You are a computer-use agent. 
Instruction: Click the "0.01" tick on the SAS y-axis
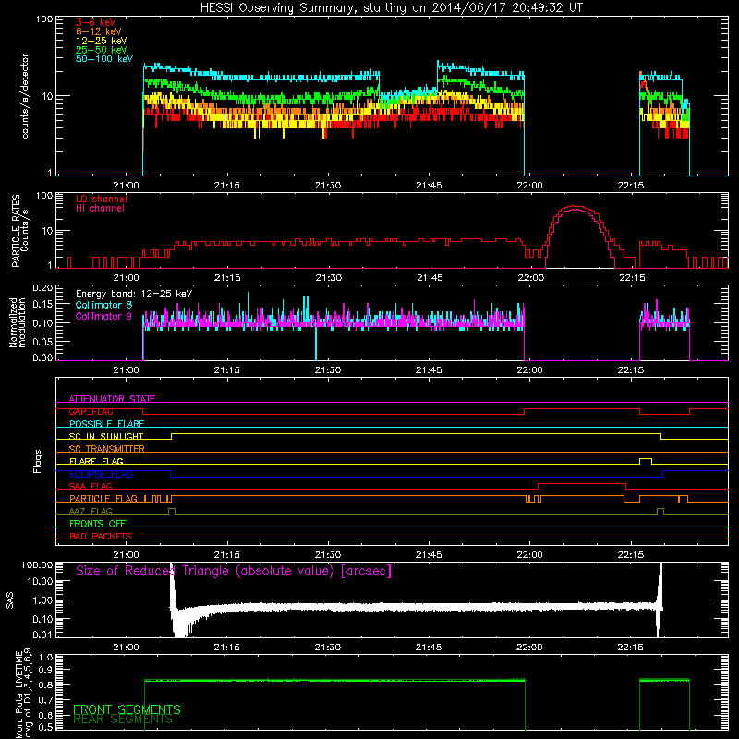(x=42, y=635)
